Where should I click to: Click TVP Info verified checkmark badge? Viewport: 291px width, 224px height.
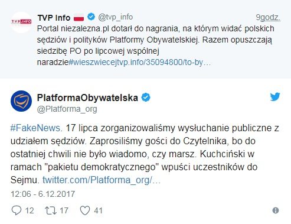point(91,17)
